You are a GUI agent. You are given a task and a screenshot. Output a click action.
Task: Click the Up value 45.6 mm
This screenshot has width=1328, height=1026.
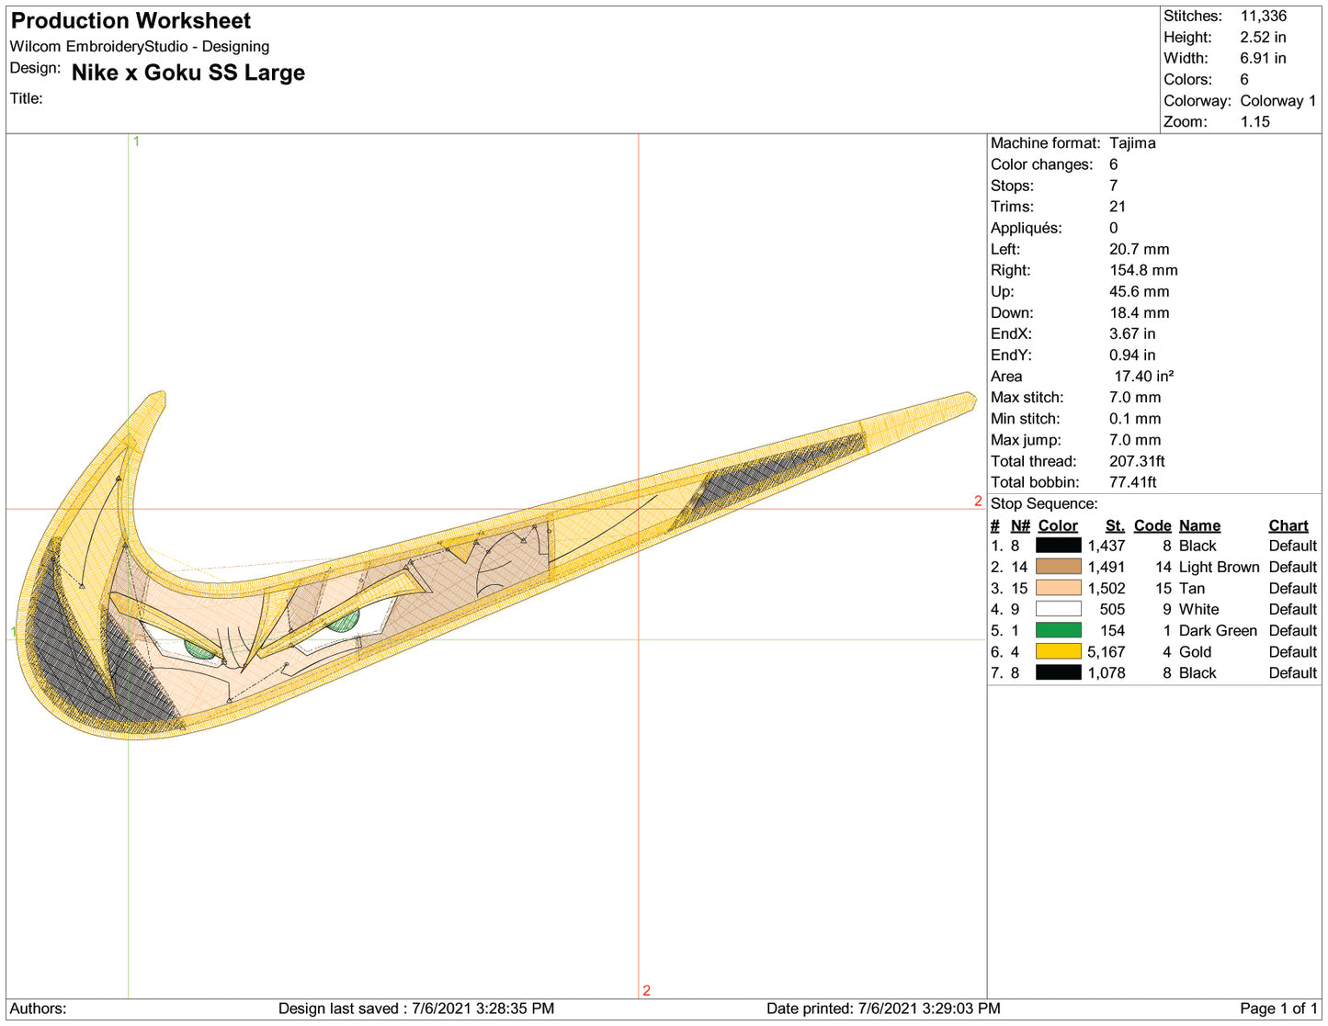click(x=1140, y=291)
